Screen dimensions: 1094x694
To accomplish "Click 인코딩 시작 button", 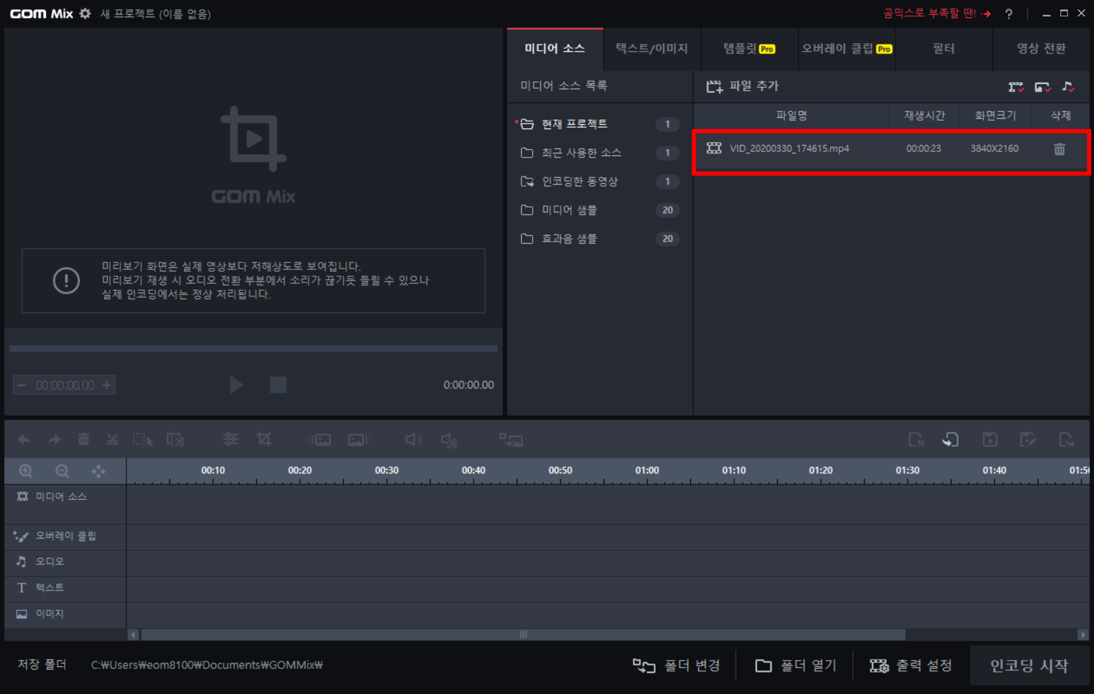I will coord(1029,666).
